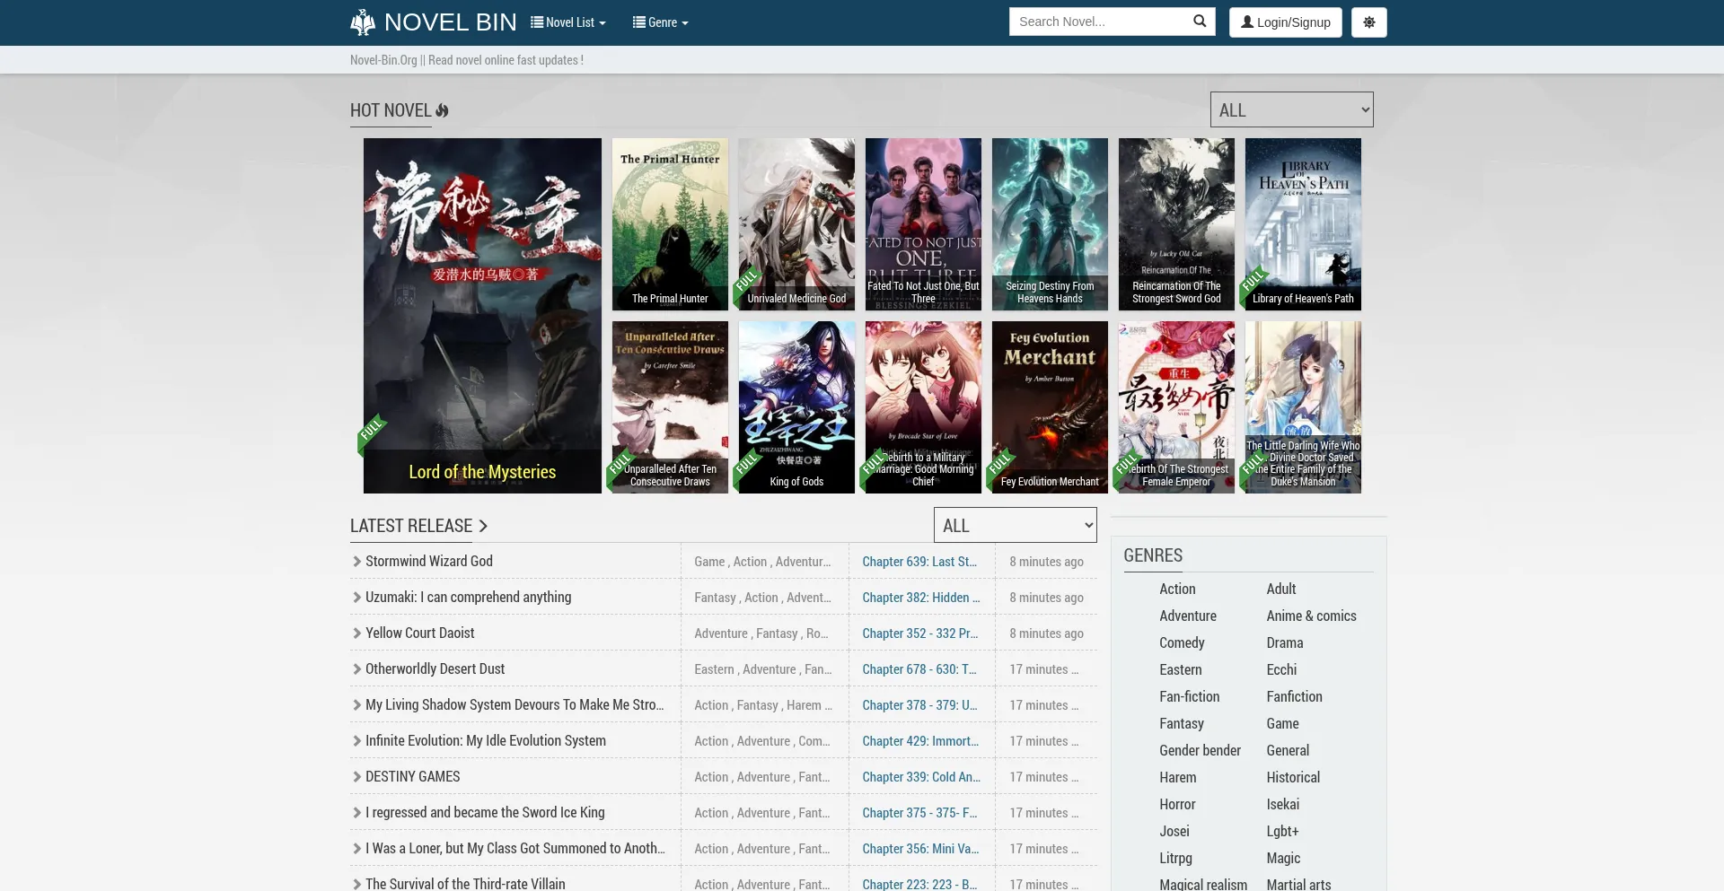This screenshot has height=891, width=1724.
Task: Expand the Novel List menu
Action: (x=568, y=22)
